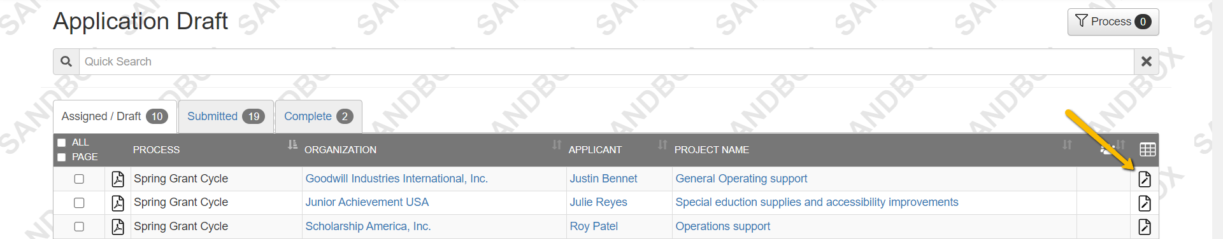The height and width of the screenshot is (239, 1223).
Task: Click edit application icon for Julie Reyes row
Action: pos(1145,203)
